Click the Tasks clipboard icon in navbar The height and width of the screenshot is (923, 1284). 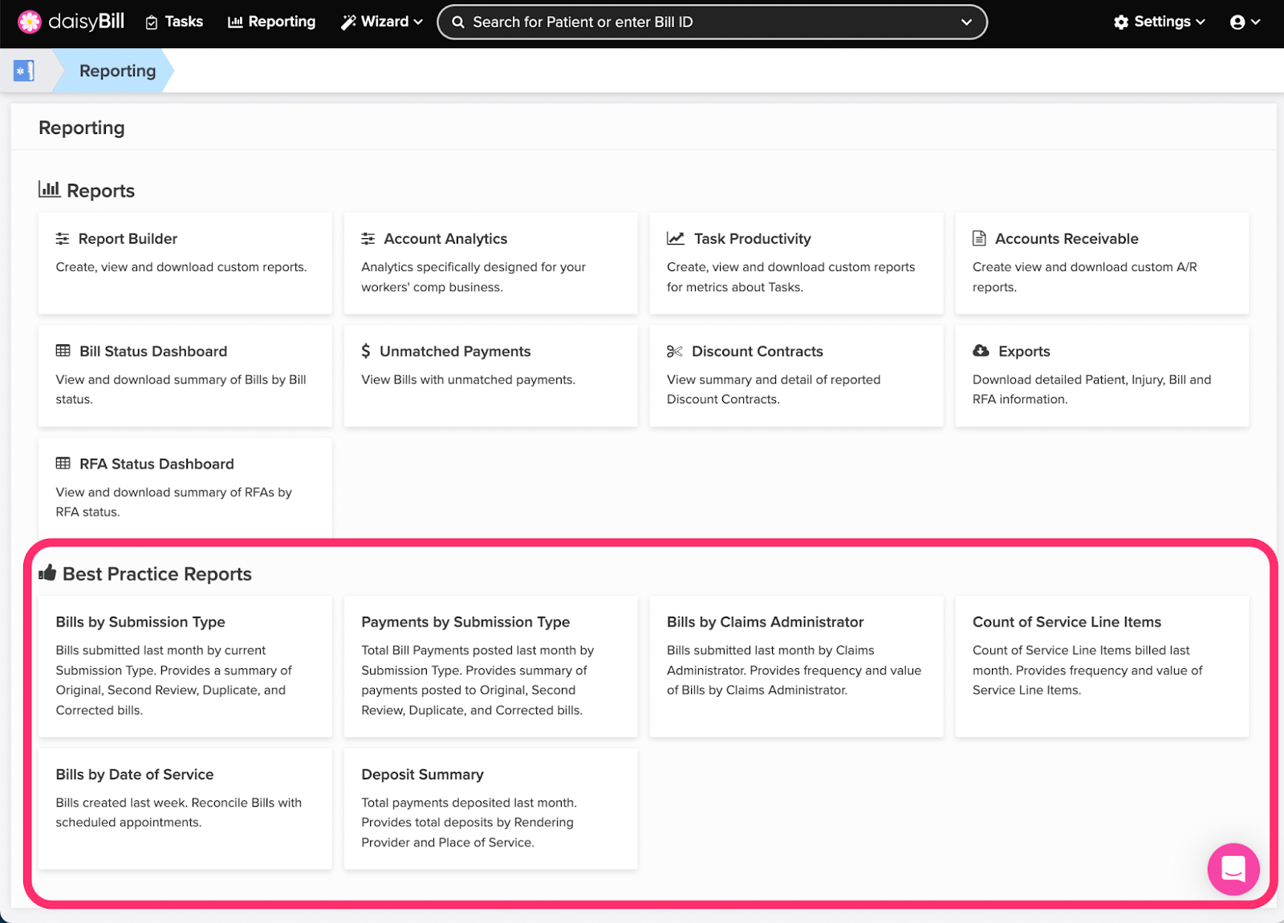152,23
